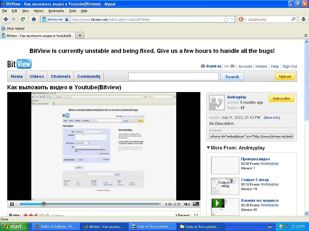The width and height of the screenshot is (309, 231).
Task: Pause the video with the pause button
Action: 12,204
